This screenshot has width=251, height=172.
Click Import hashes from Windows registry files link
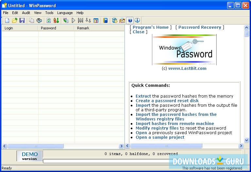[x=176, y=117]
